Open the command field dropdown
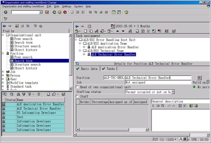 pos(41,12)
